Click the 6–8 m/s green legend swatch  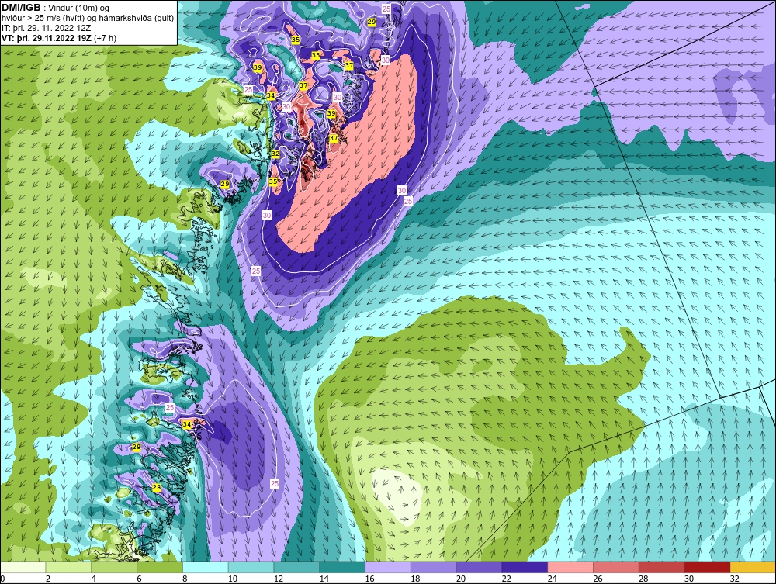[160, 567]
